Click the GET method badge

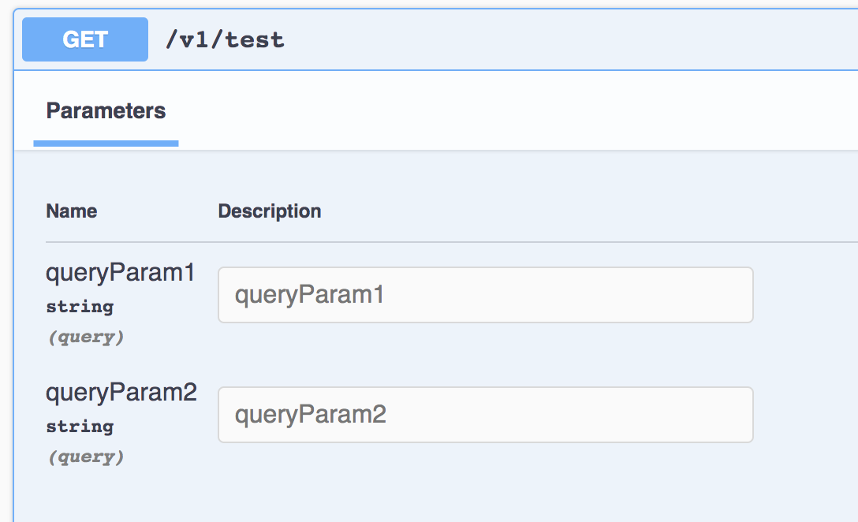click(84, 39)
